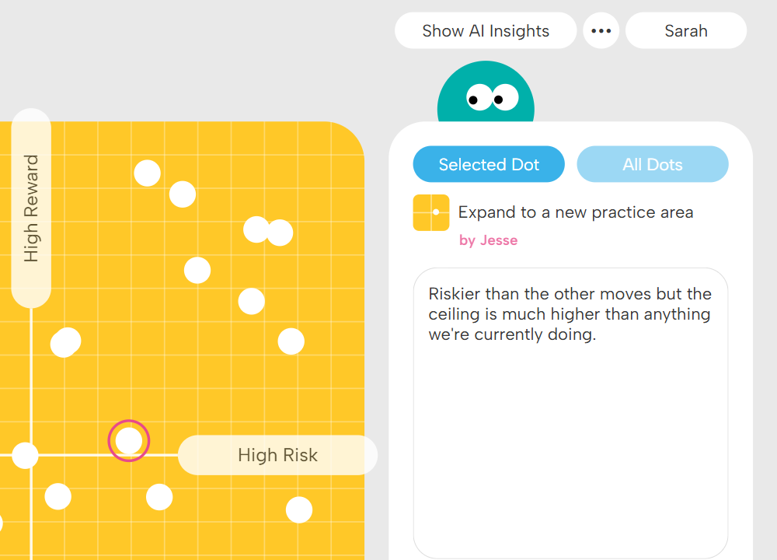
Task: Click one of the two overlapping dots near the top
Action: (x=256, y=229)
